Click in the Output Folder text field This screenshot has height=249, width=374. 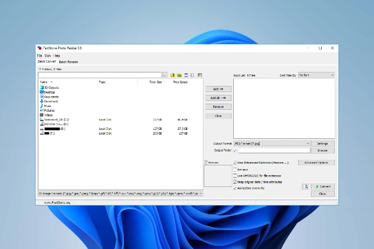coord(274,150)
